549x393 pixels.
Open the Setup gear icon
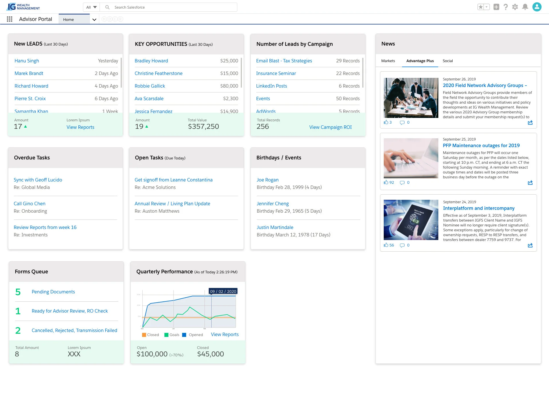(515, 7)
